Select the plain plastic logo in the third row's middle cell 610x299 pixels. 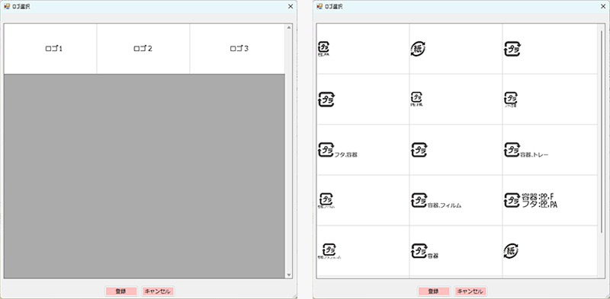pos(419,150)
